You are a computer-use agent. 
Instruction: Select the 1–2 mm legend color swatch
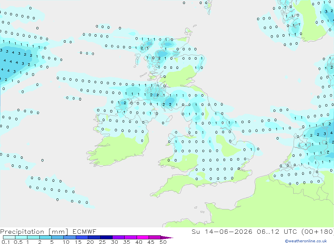point(33,237)
